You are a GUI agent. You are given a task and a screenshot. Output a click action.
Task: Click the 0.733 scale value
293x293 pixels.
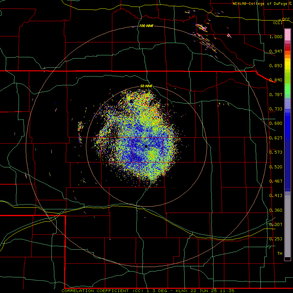pos(276,109)
